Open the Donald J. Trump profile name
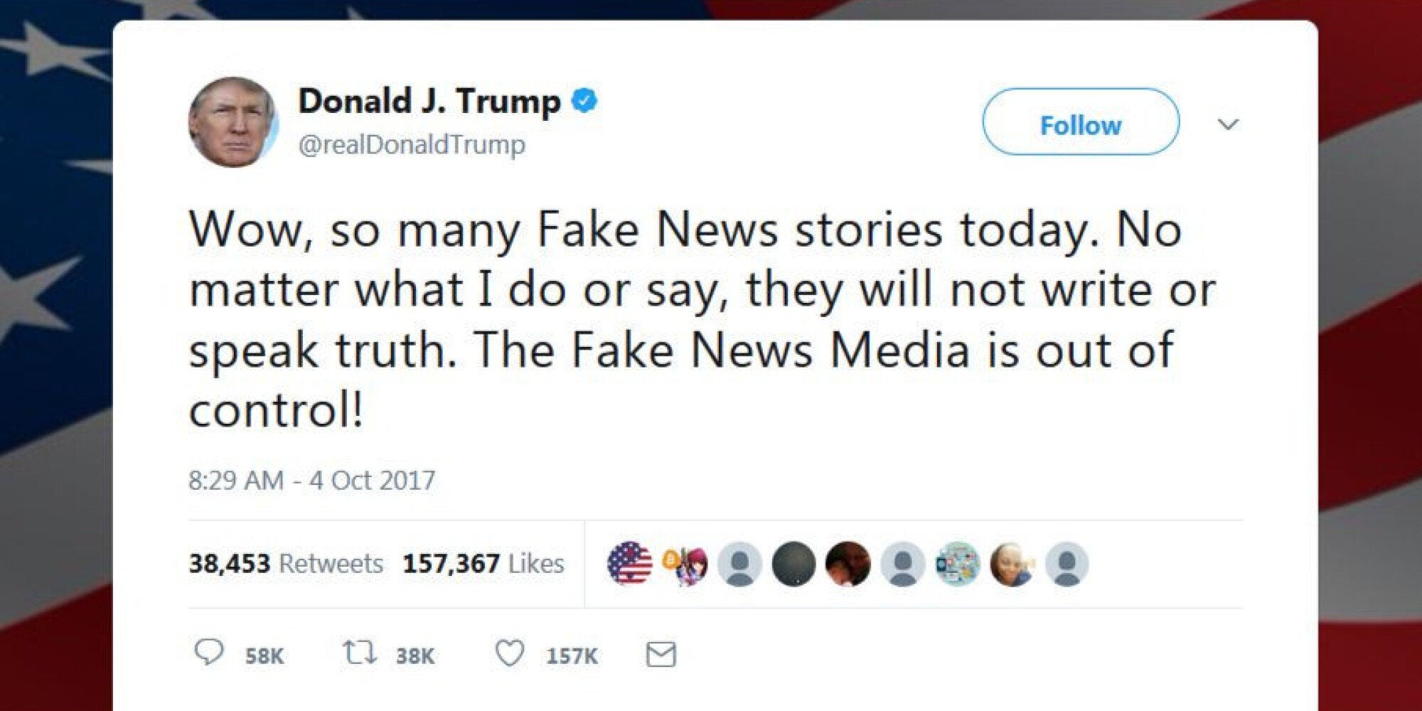 click(x=429, y=101)
